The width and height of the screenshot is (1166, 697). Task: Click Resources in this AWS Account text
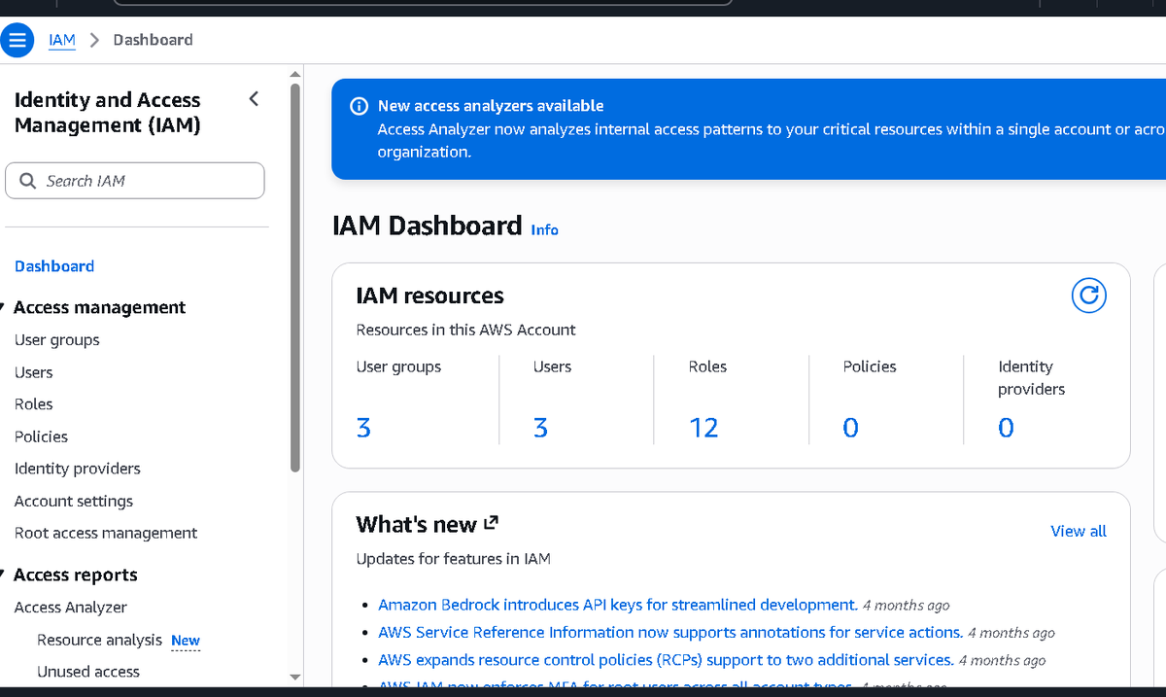coord(465,330)
